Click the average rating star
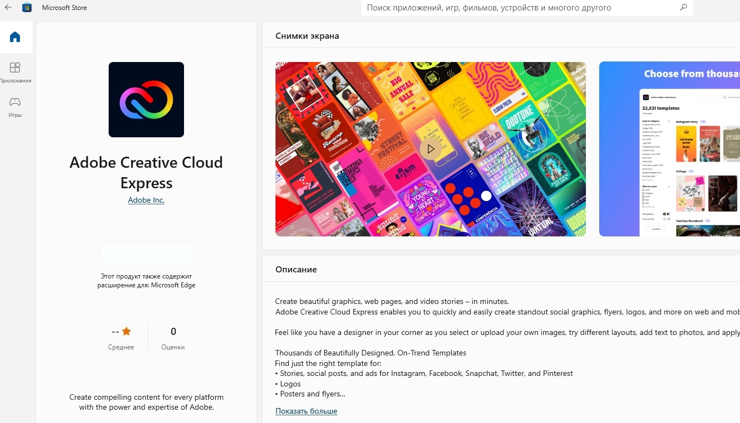Image resolution: width=740 pixels, height=423 pixels. 126,332
